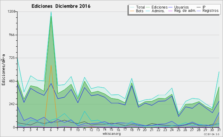The width and height of the screenshot is (223, 137).
Task: Click the "1208" y-axis value
Action: 12,11
